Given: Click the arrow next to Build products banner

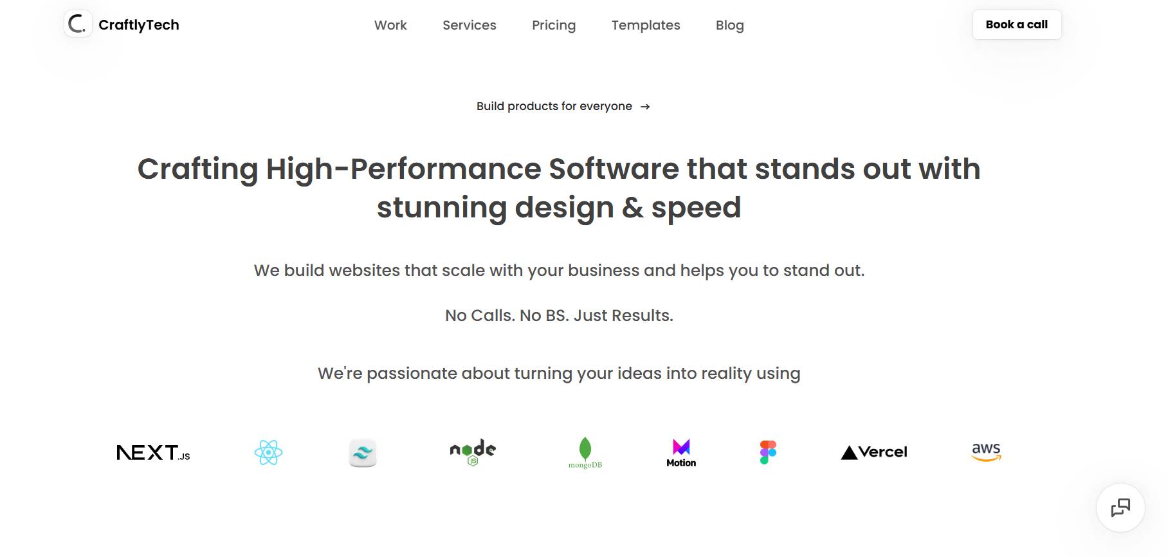Looking at the screenshot, I should point(646,106).
